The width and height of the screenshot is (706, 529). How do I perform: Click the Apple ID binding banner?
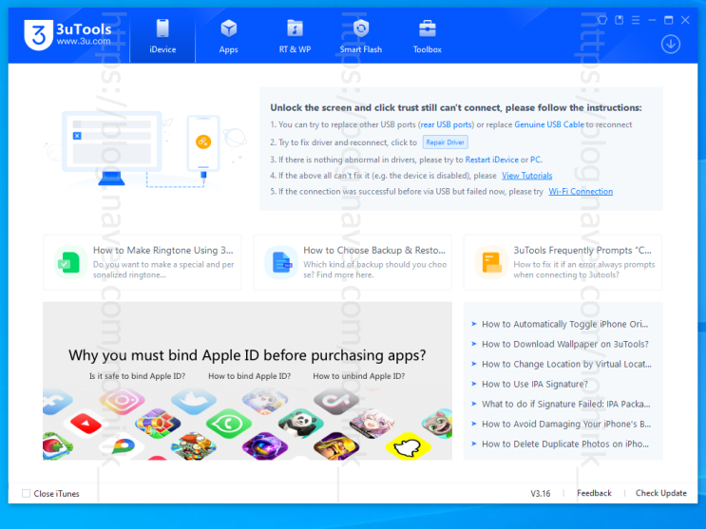pos(247,381)
